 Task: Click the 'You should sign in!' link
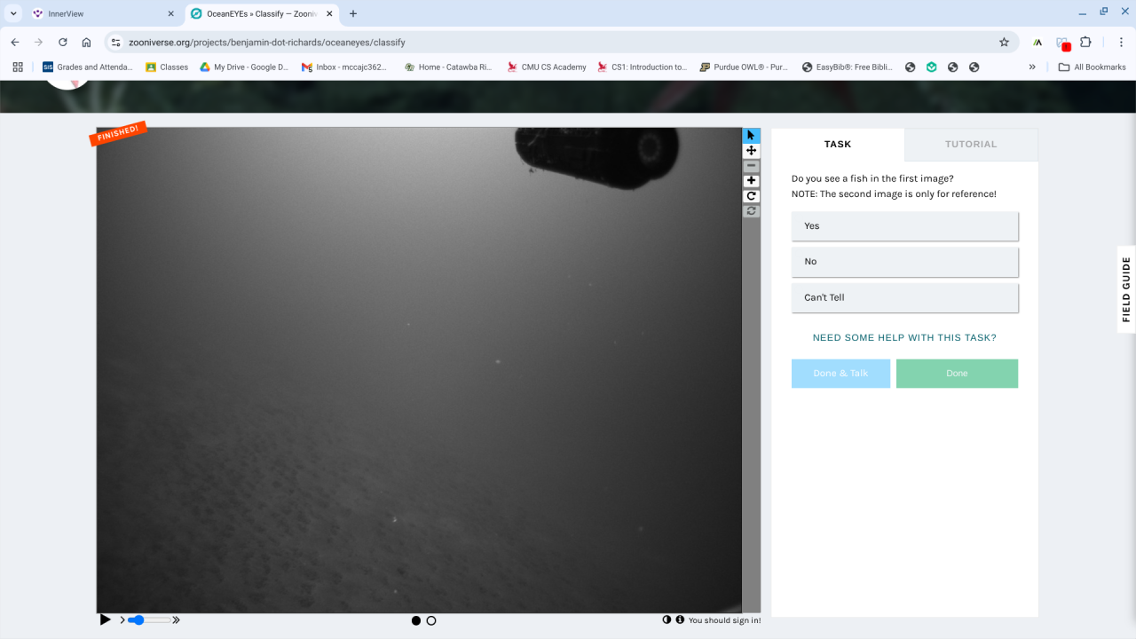[724, 620]
